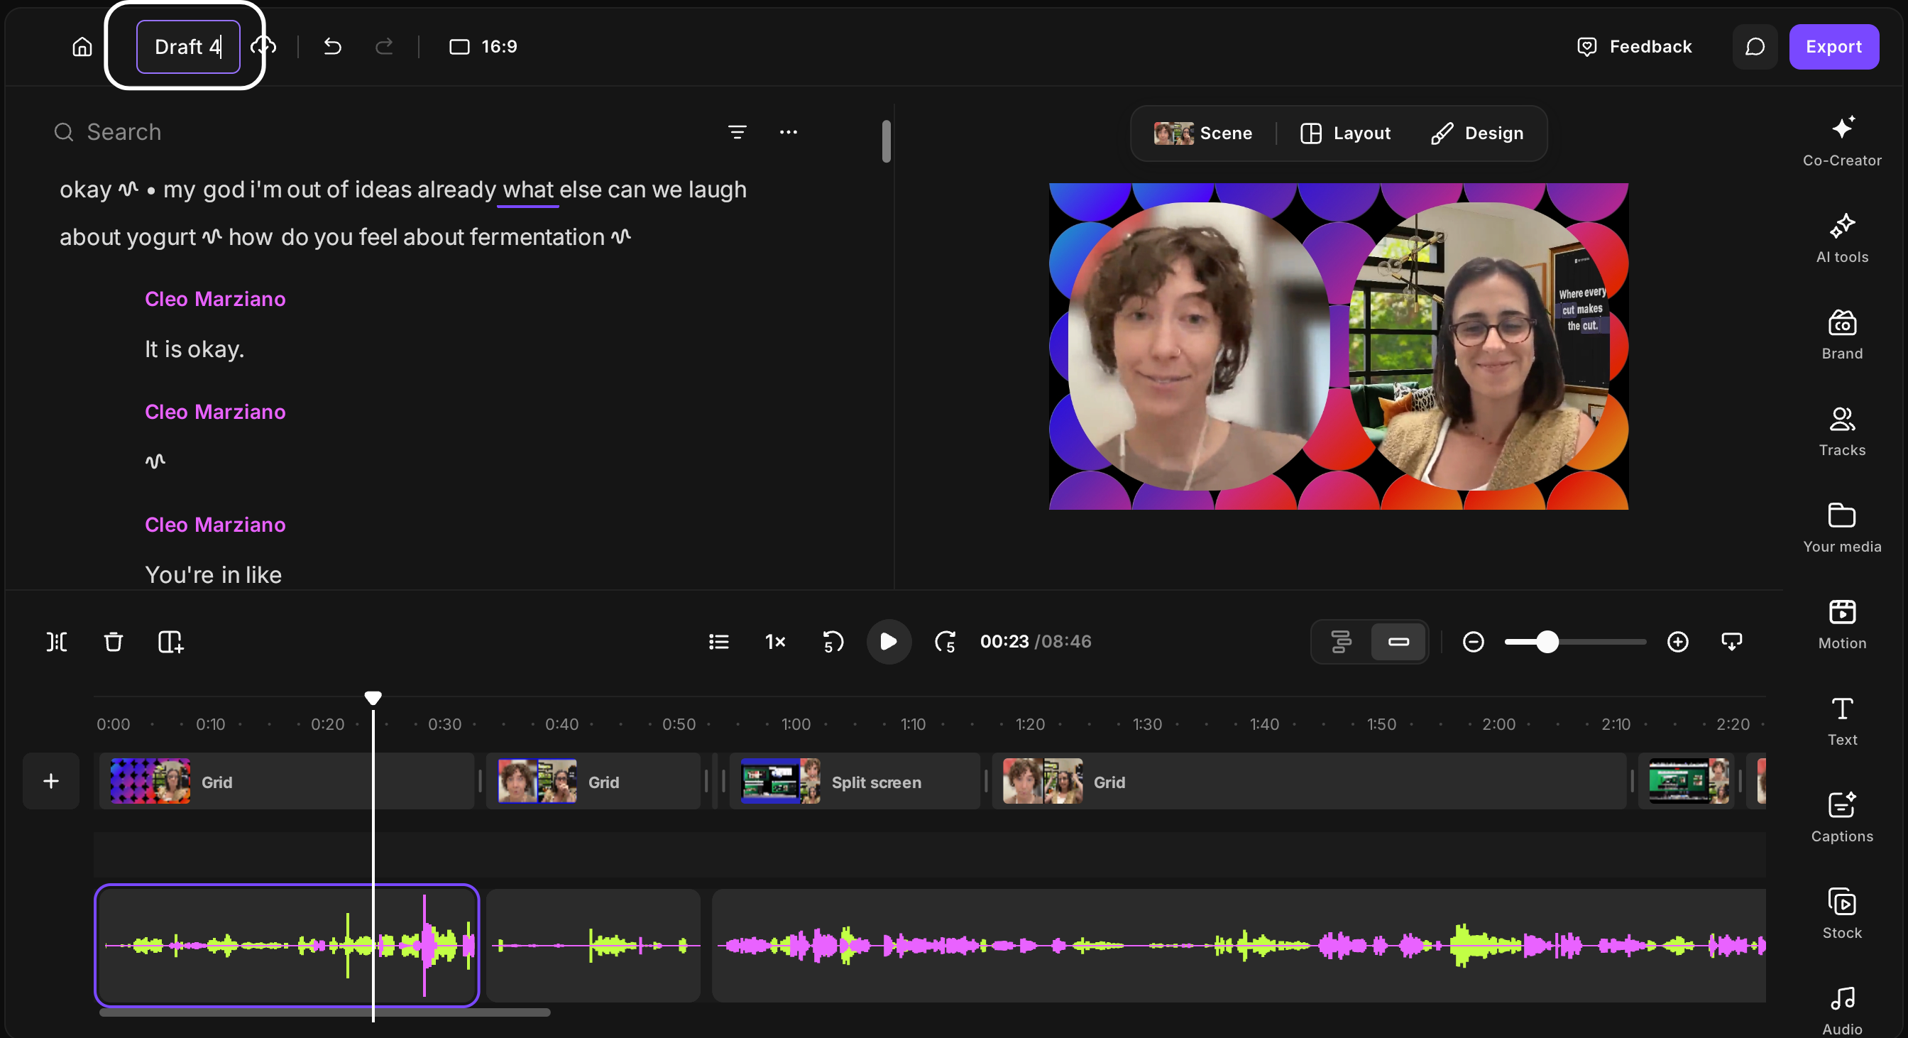Click the timeline horizontal scrollbar
Screen dimensions: 1908x1038
pos(324,1012)
